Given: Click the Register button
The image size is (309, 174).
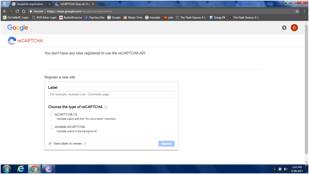Looking at the screenshot, I should pyautogui.click(x=166, y=144).
